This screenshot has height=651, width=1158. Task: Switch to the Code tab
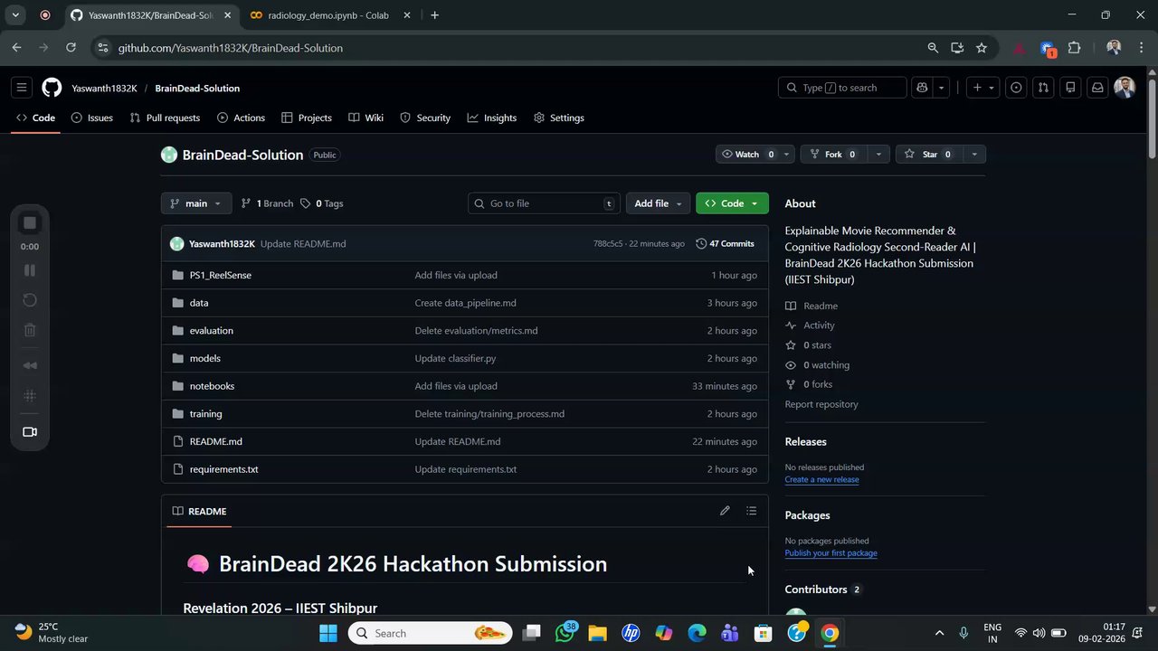(35, 118)
